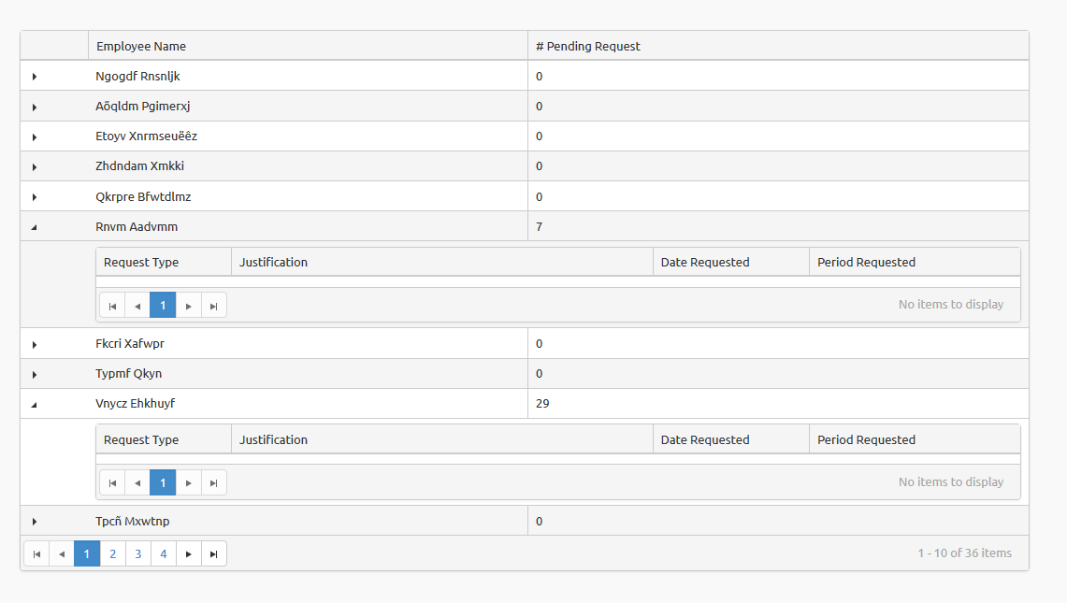Click Justification header under Vnycz Ehkhuyf

click(273, 439)
